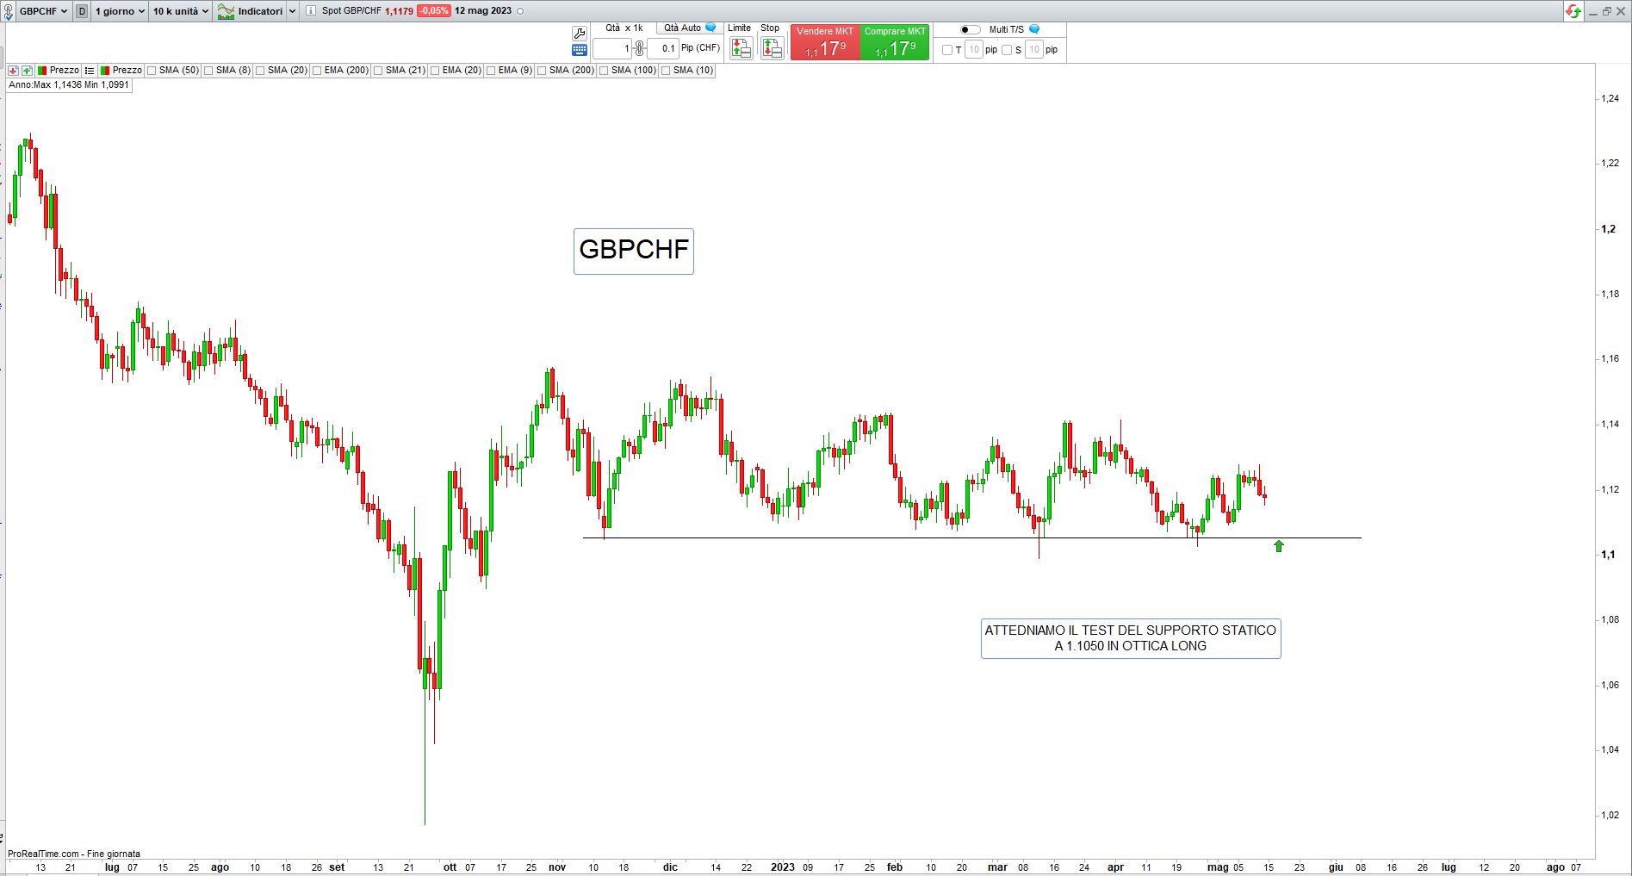Viewport: 1632px width, 876px height.
Task: Click the 1,1179 price in header
Action: coord(399,11)
